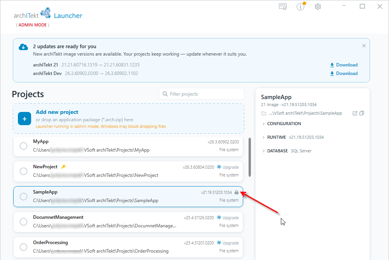Click the project list vertical scrollbar

click(x=250, y=157)
